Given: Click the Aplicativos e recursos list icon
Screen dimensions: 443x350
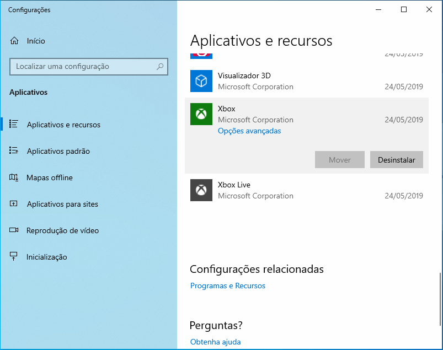Looking at the screenshot, I should coord(14,124).
